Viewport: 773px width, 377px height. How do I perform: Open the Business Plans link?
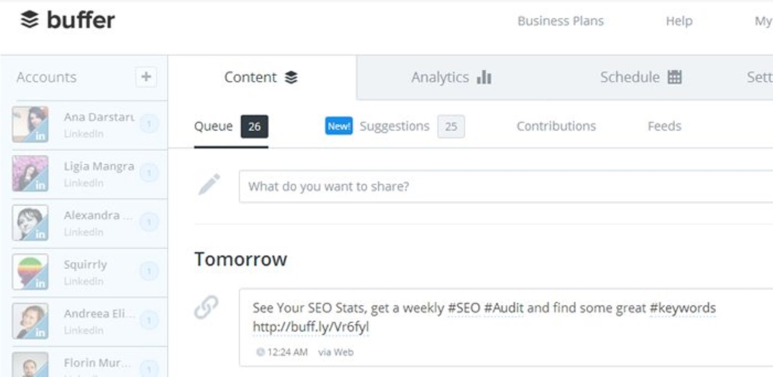pos(560,21)
